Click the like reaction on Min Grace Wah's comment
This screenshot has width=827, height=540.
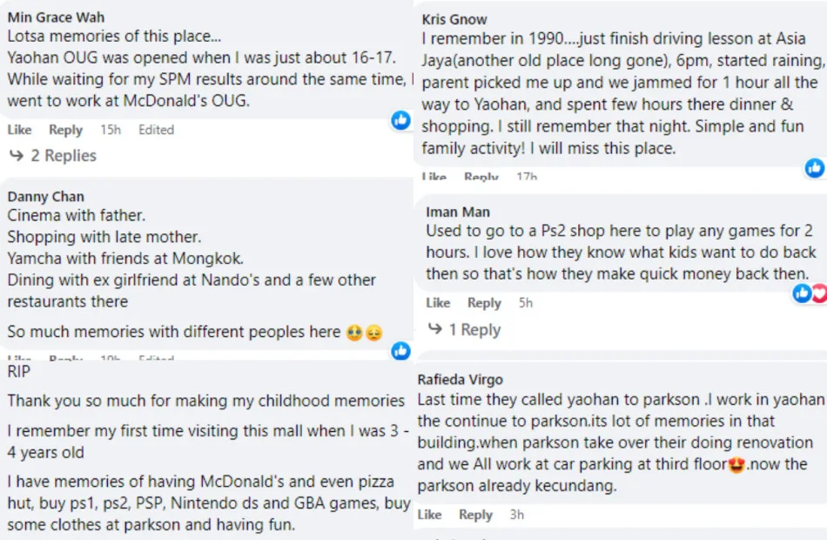400,120
